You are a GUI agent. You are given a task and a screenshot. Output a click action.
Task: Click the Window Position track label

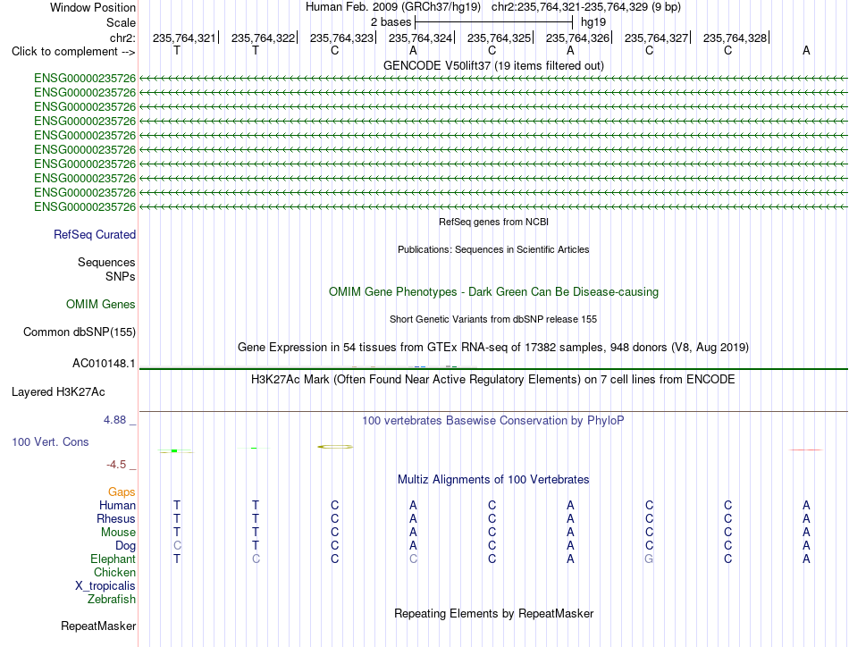(x=93, y=7)
